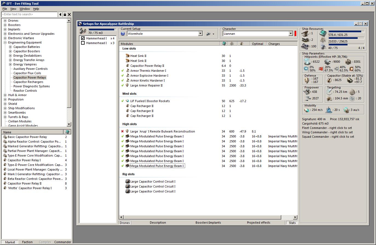Uncheck the Hammerhead I x4 drone group
376x245 pixels.
click(83, 38)
